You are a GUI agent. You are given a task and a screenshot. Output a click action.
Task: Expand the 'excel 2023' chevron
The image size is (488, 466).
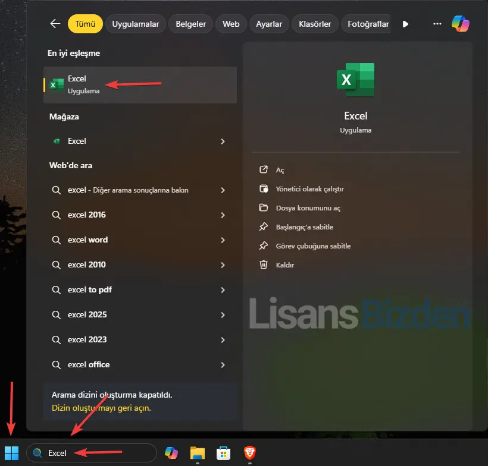[223, 340]
